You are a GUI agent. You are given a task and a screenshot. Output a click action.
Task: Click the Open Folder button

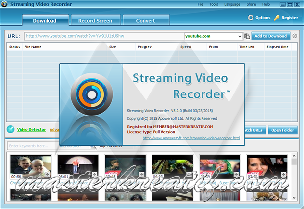click(282, 130)
